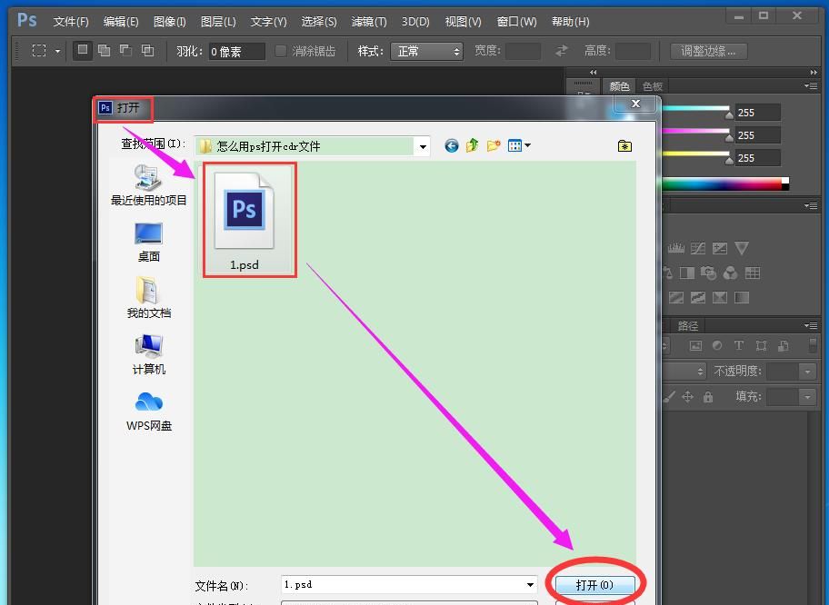829x605 pixels.
Task: Filter layers by smart object icon
Action: (x=783, y=345)
